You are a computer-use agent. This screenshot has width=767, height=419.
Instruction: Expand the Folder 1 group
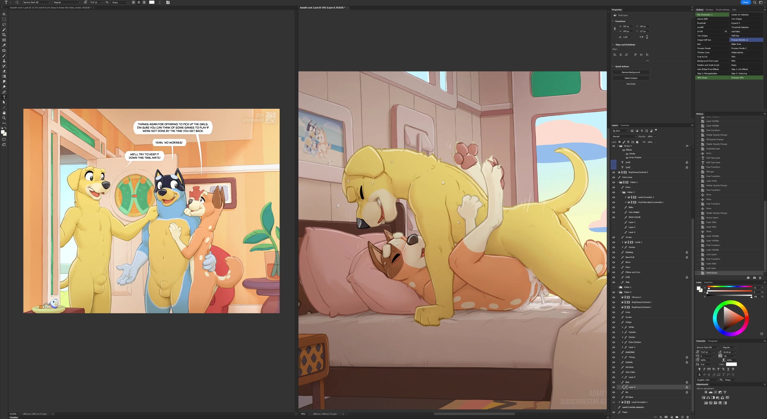(618, 287)
